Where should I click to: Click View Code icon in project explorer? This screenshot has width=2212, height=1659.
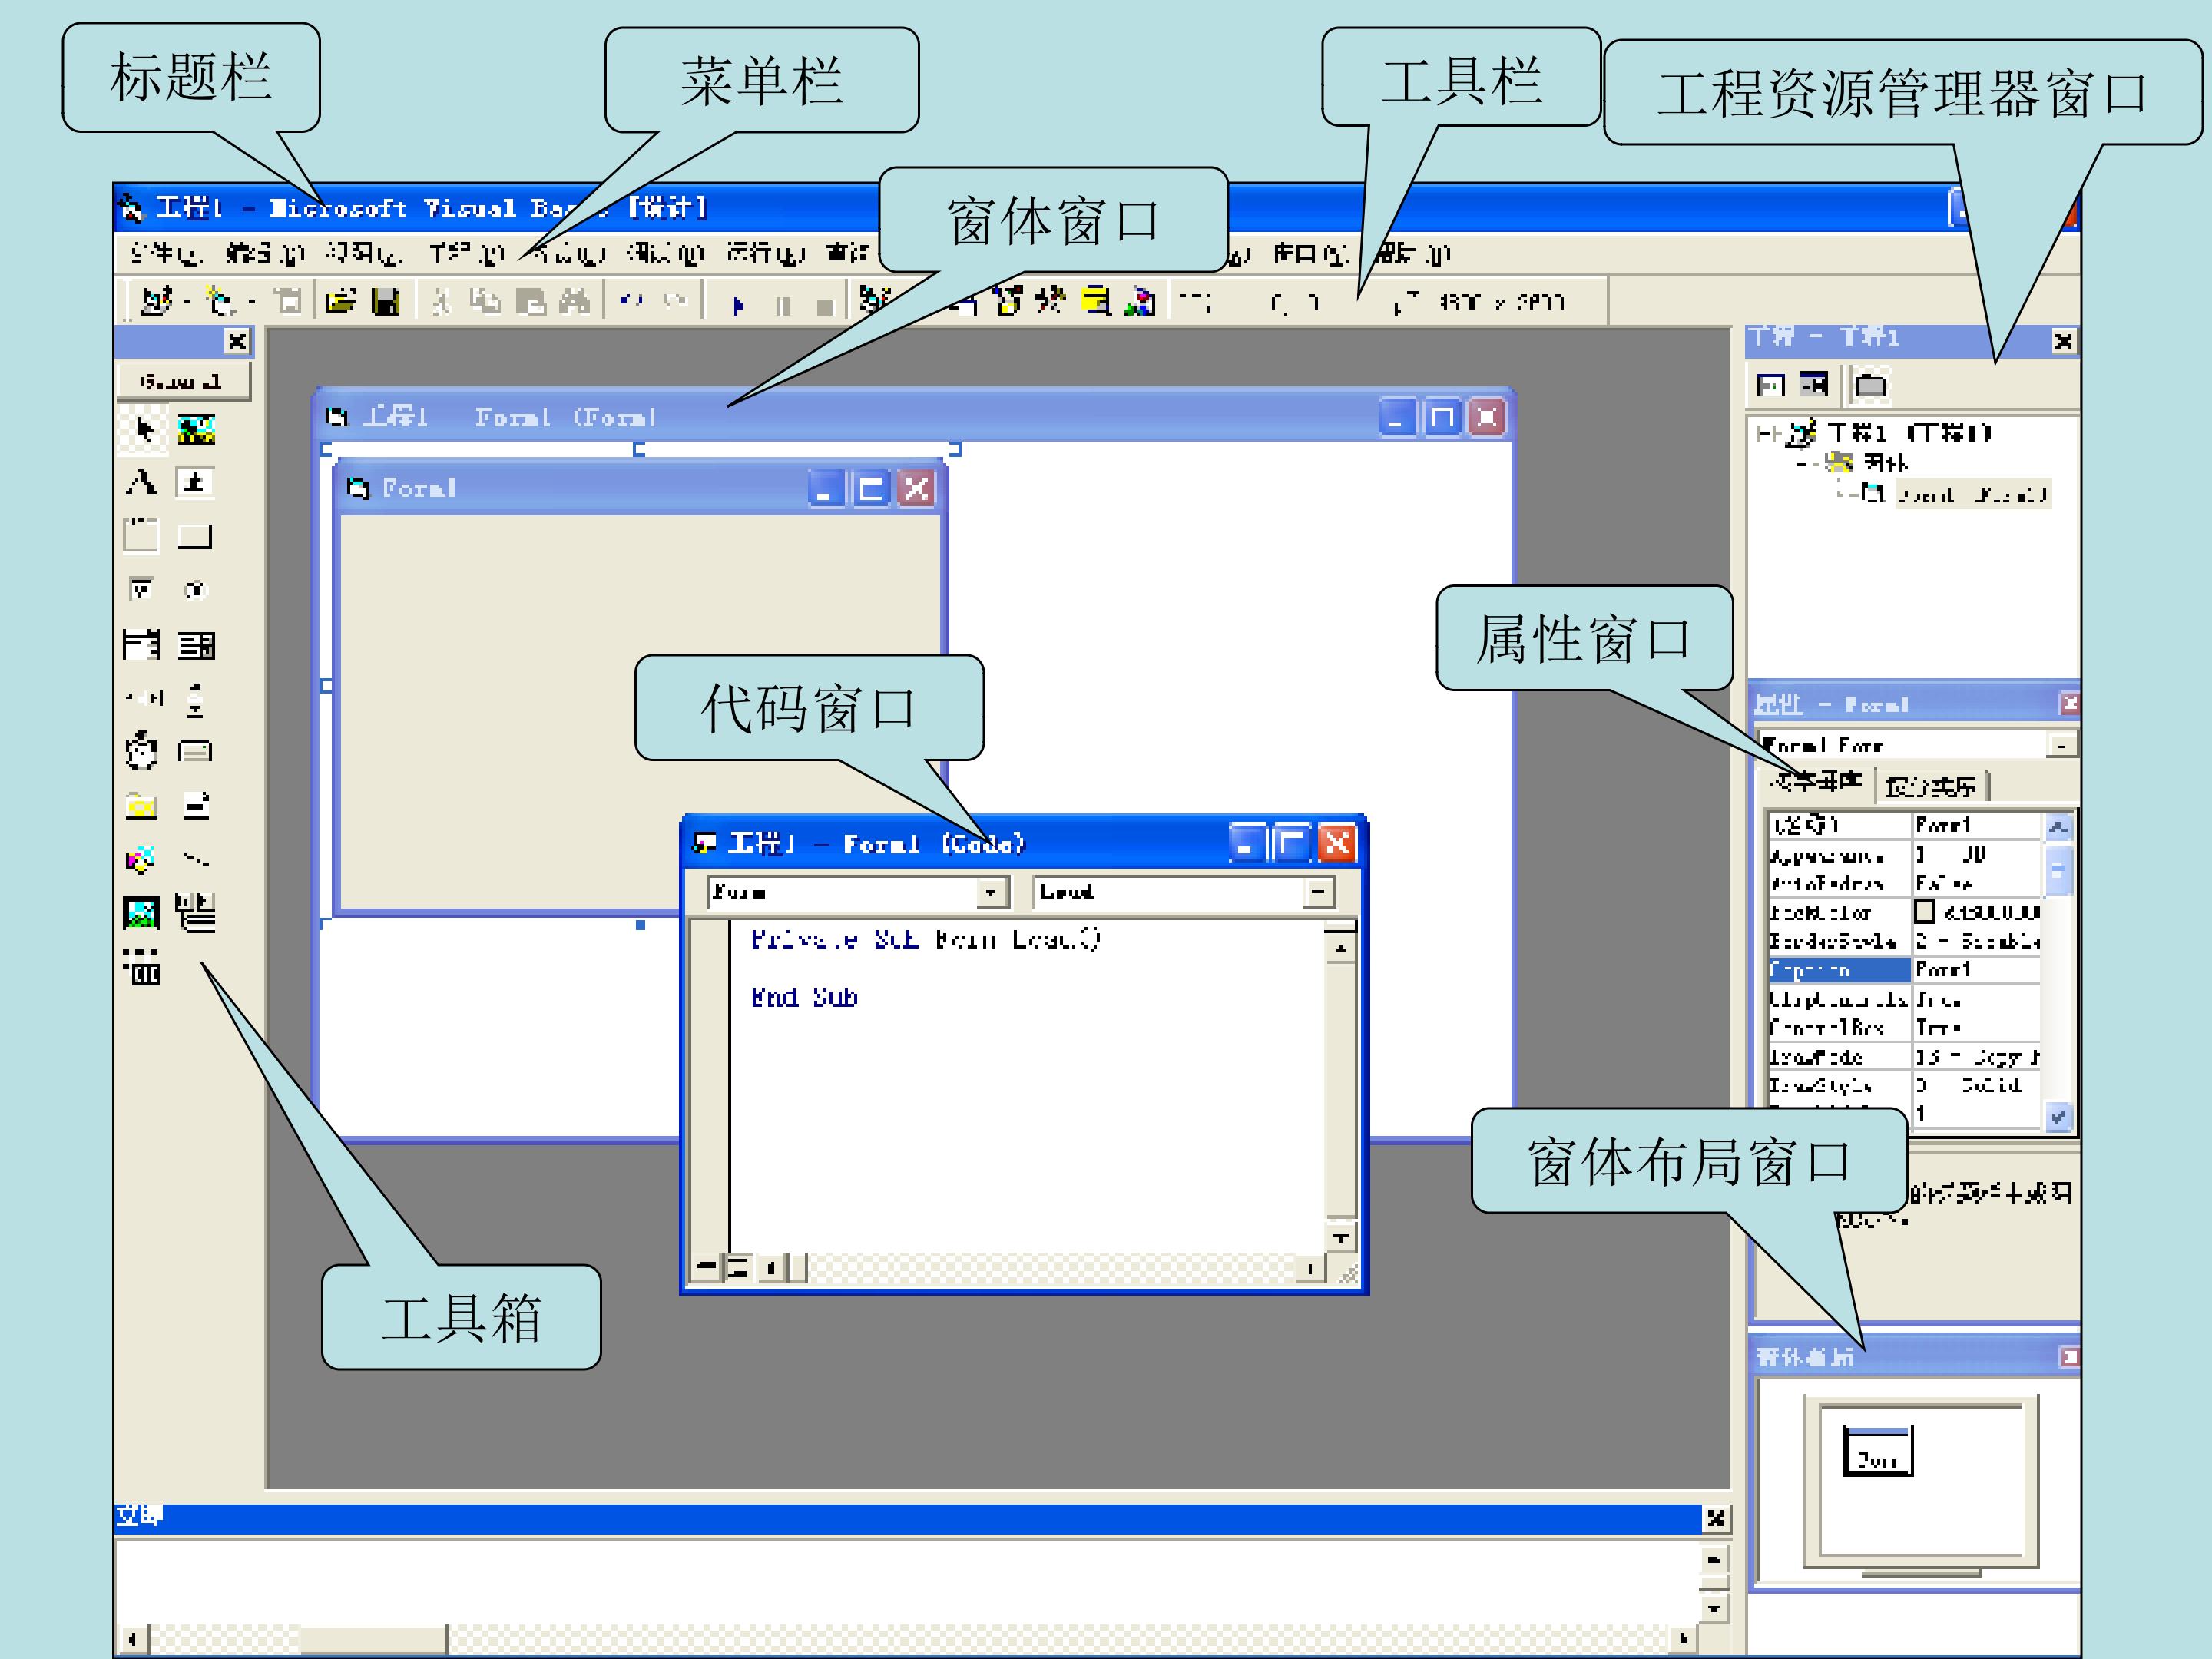coord(1771,385)
